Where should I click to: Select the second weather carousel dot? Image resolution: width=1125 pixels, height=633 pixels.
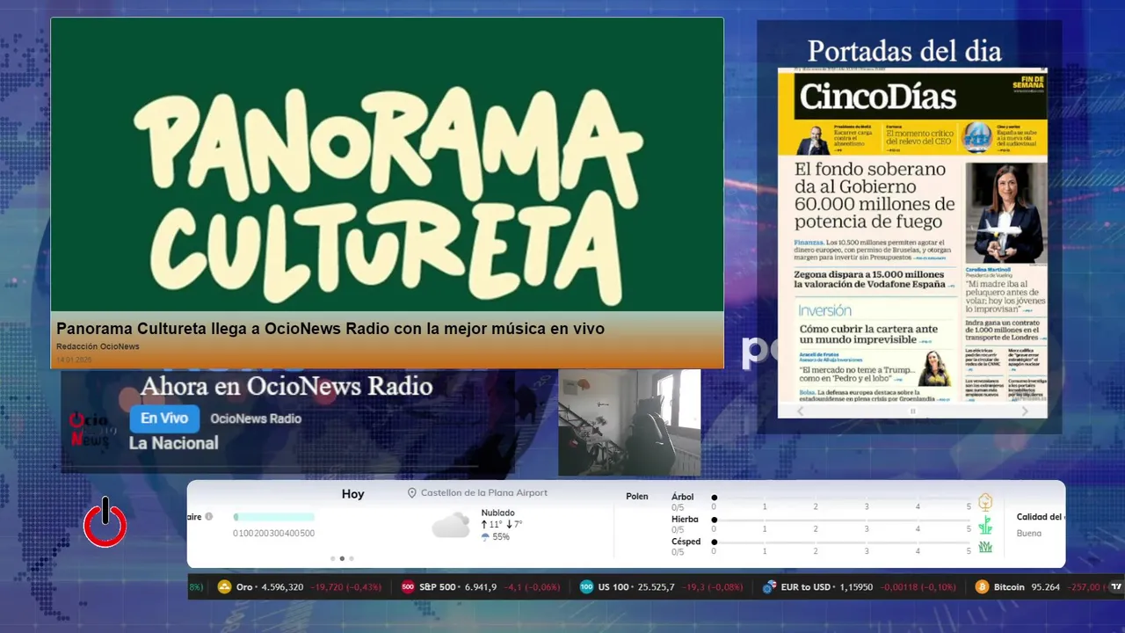(x=342, y=558)
